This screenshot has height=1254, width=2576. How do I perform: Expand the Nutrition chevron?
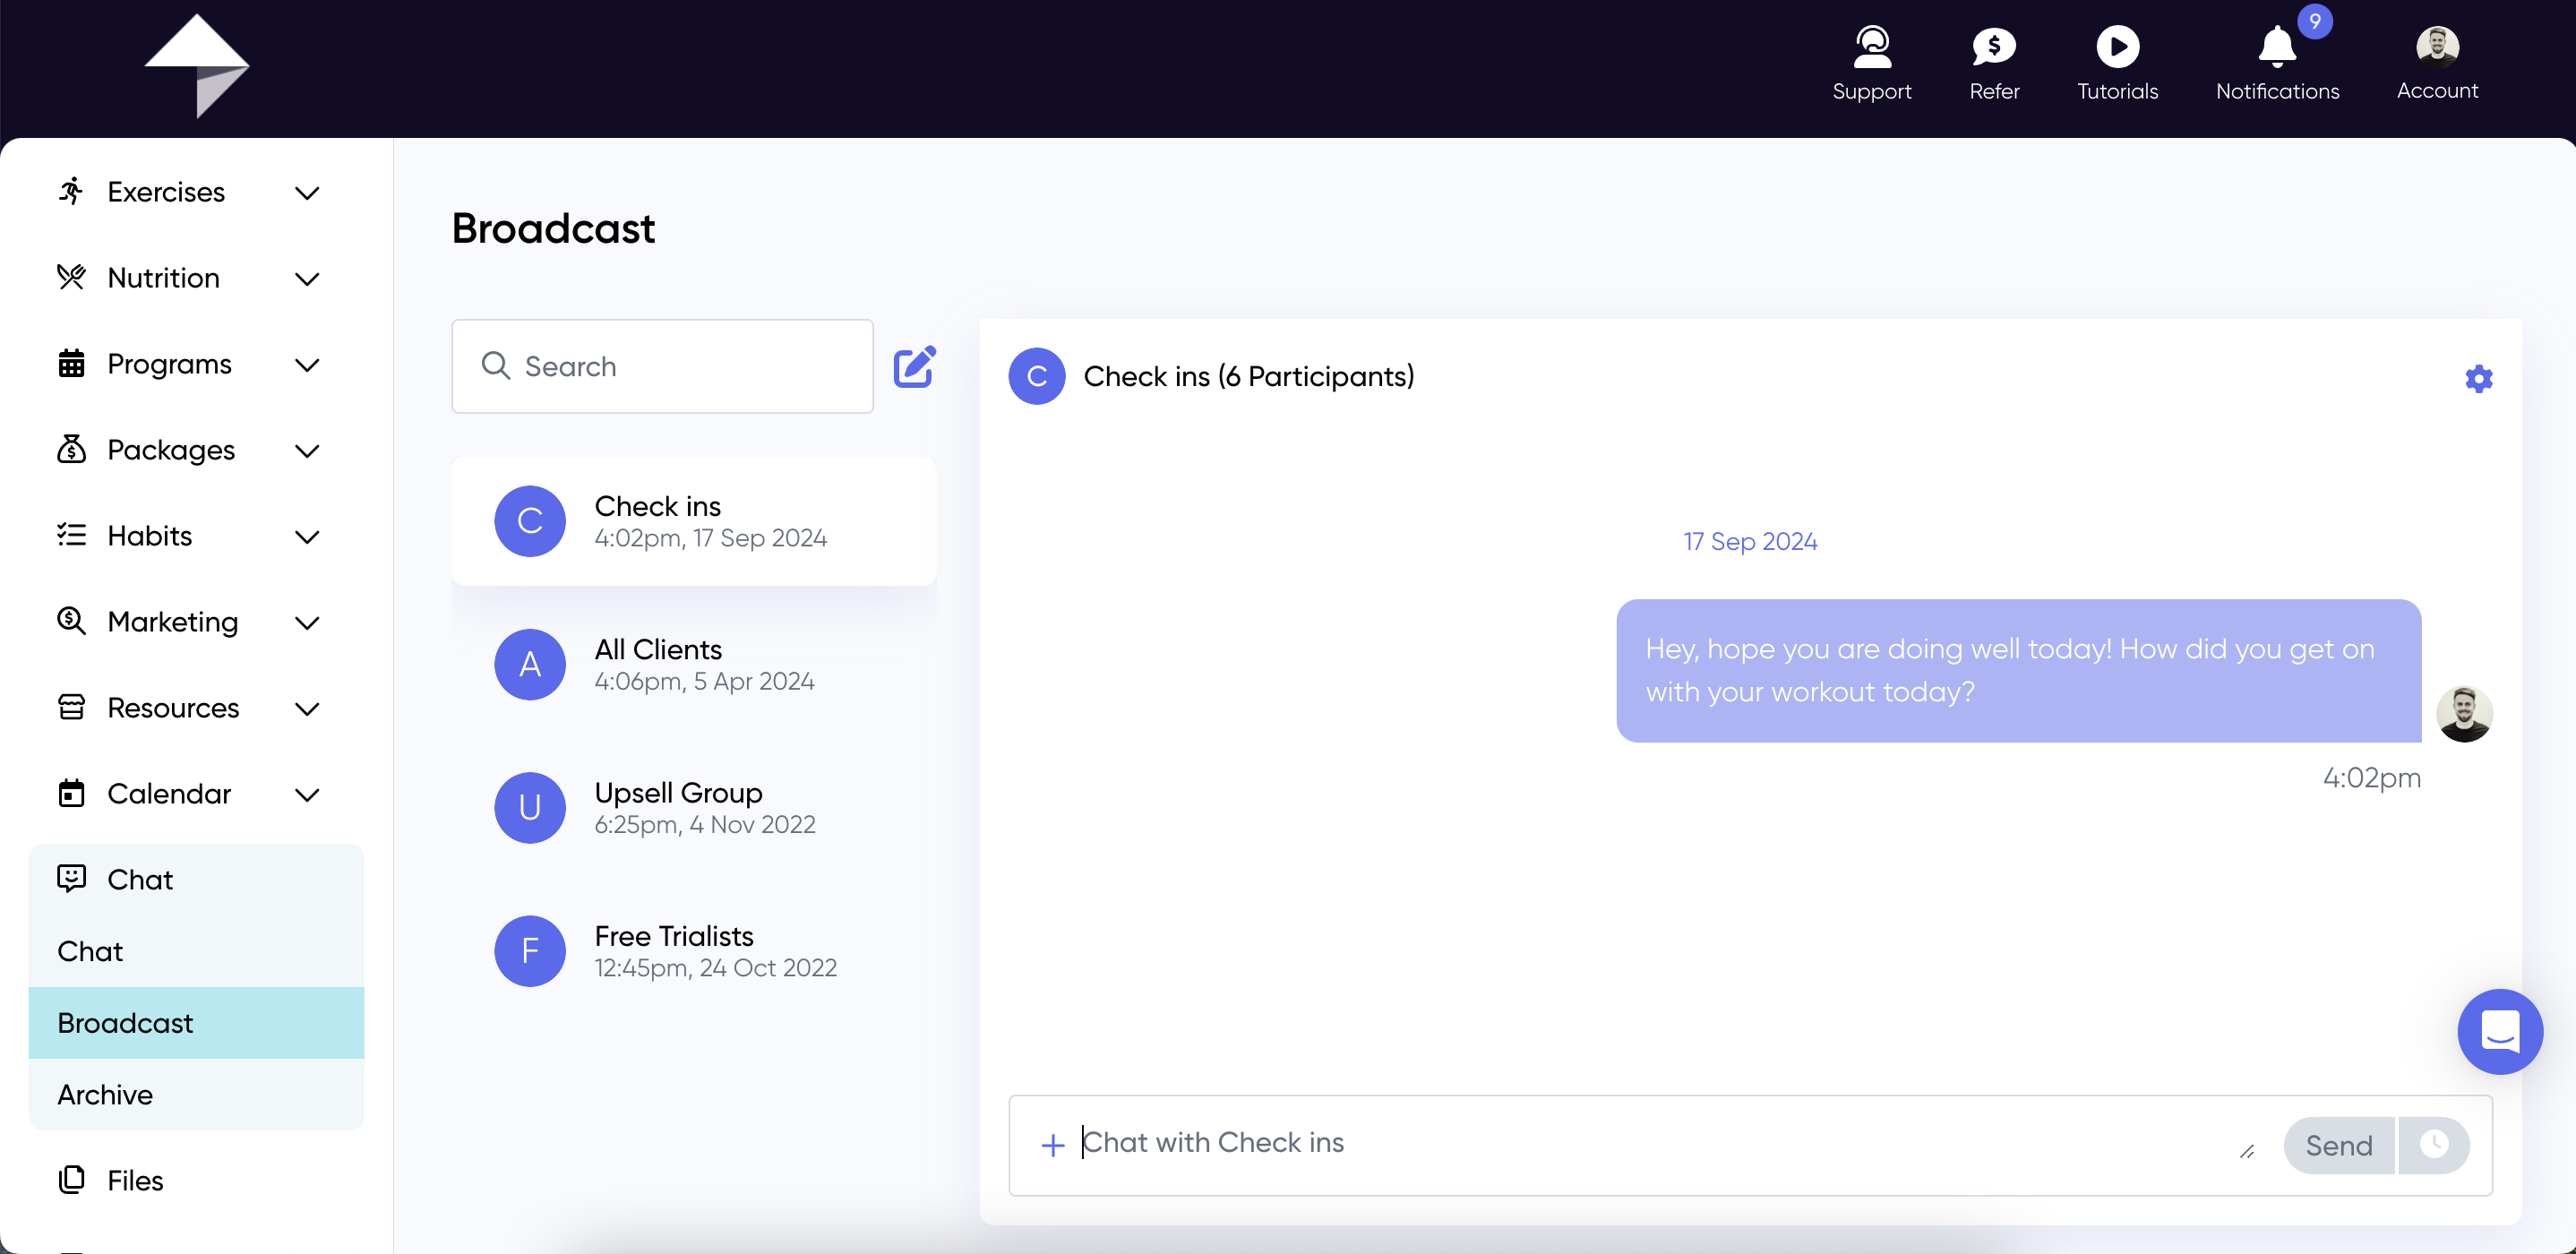tap(307, 278)
